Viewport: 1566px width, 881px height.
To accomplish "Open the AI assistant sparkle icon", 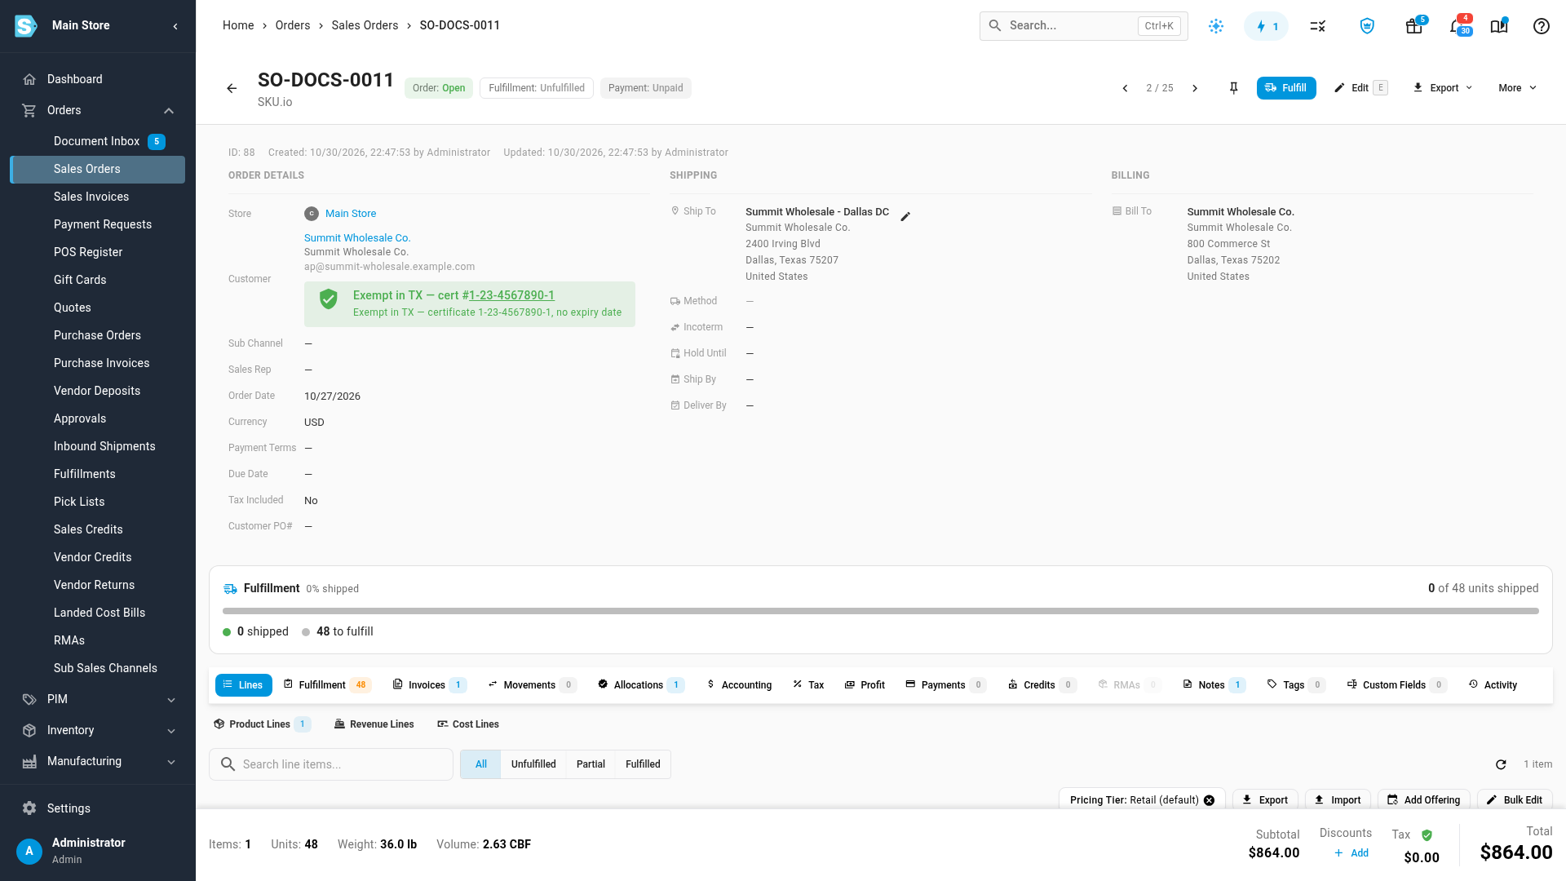I will tap(1216, 26).
